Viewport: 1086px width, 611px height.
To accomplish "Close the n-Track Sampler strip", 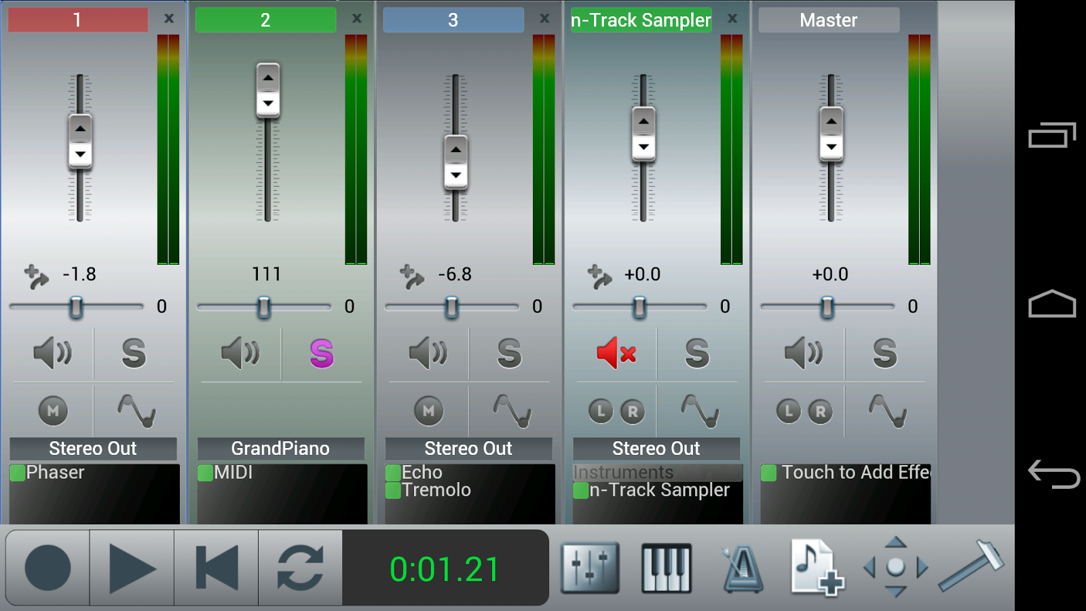I will 732,19.
